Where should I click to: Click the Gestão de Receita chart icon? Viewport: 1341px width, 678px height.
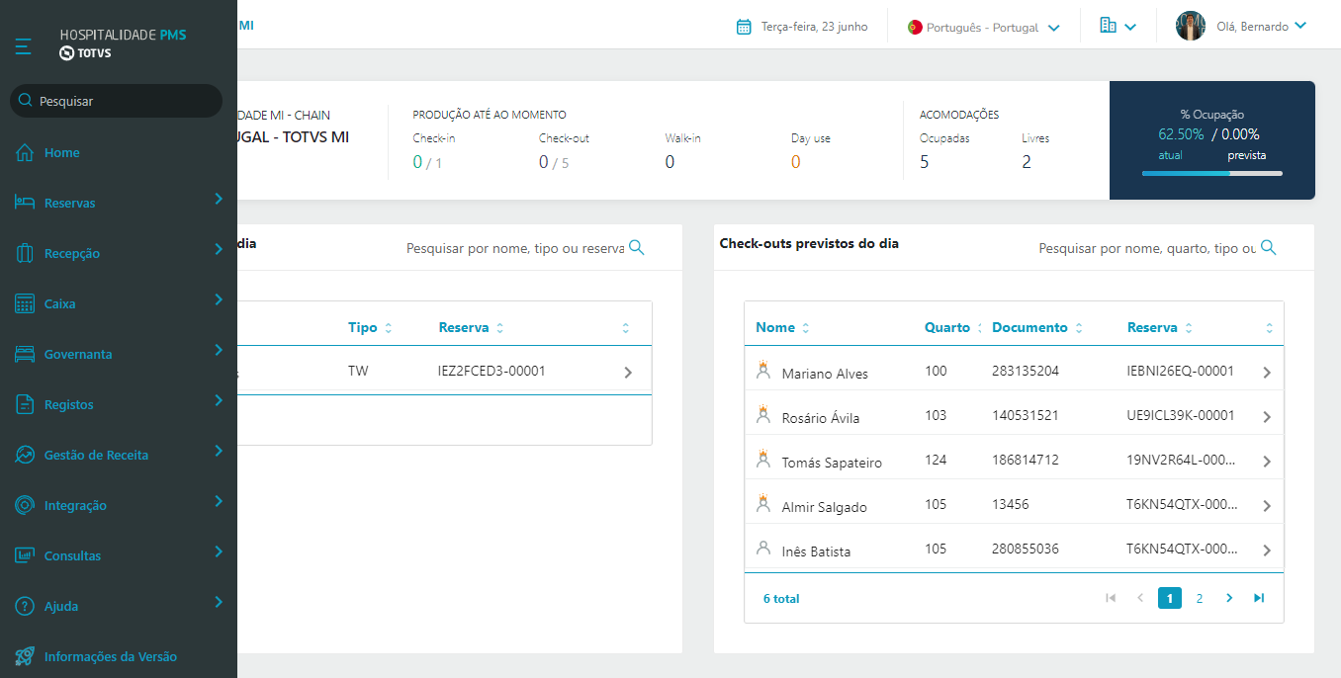coord(25,455)
